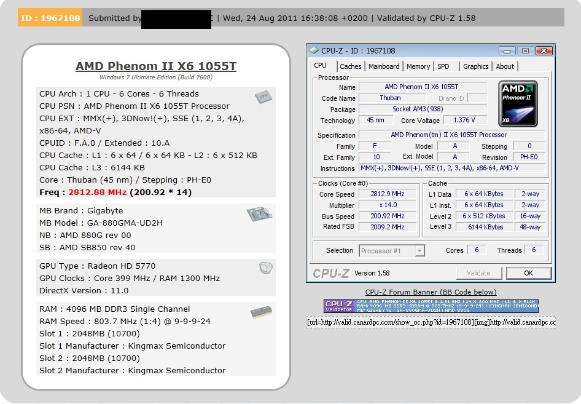This screenshot has width=581, height=404.
Task: Click the motherboard icon beside MB Brand
Action: click(259, 214)
